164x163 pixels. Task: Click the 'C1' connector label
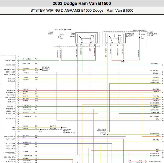pyautogui.click(x=19, y=131)
